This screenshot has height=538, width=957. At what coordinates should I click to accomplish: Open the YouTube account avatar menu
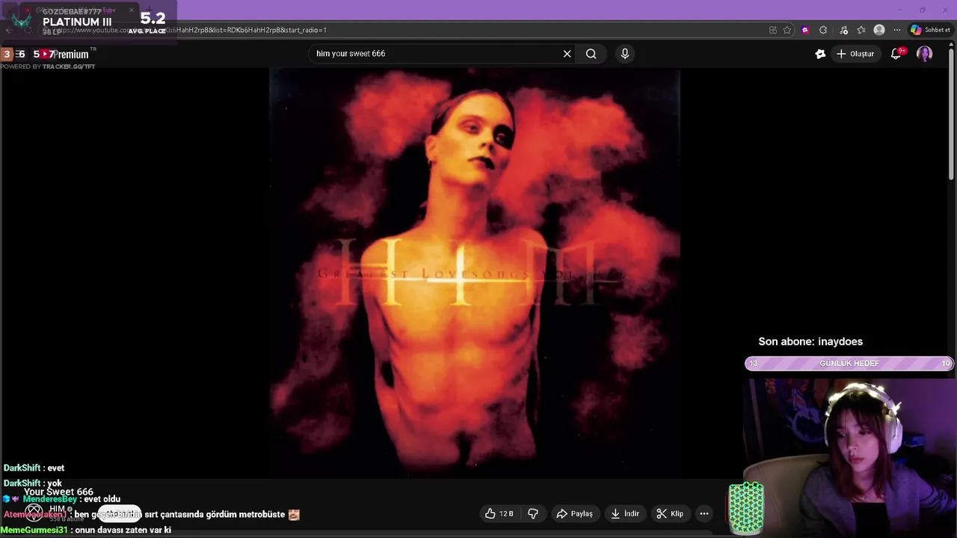pos(924,54)
